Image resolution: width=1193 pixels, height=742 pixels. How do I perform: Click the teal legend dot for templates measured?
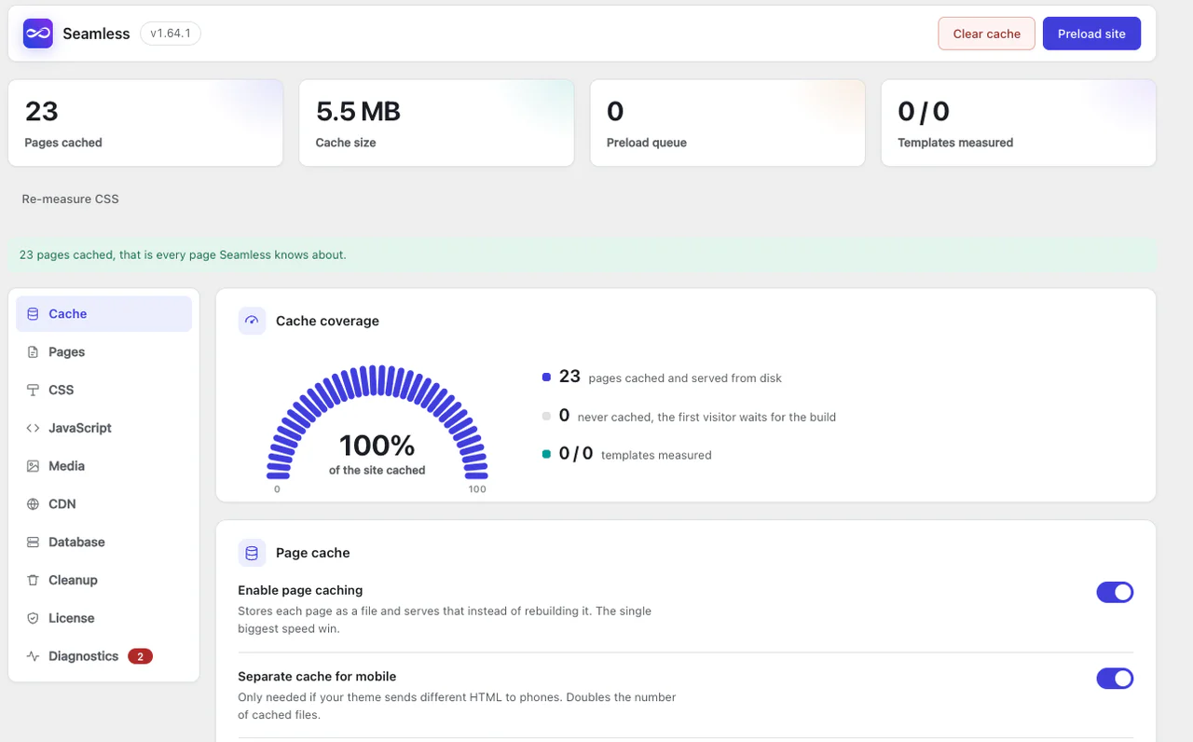546,455
